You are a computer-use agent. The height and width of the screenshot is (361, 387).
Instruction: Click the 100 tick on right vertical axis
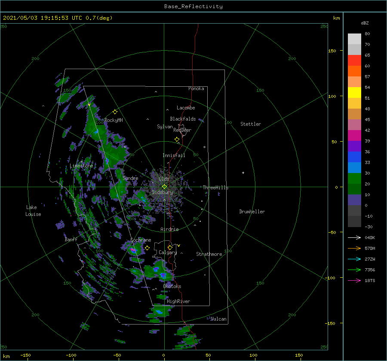click(332, 96)
